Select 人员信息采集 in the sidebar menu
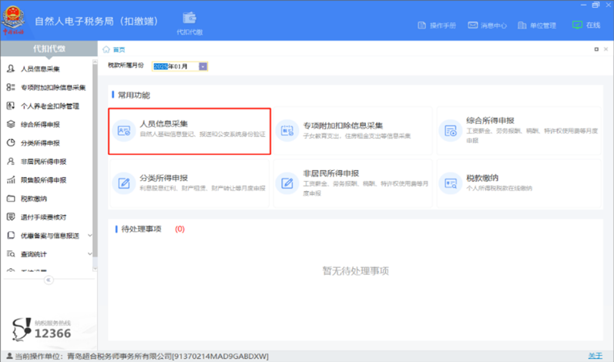Viewport: 614px width, 362px height. [40, 69]
